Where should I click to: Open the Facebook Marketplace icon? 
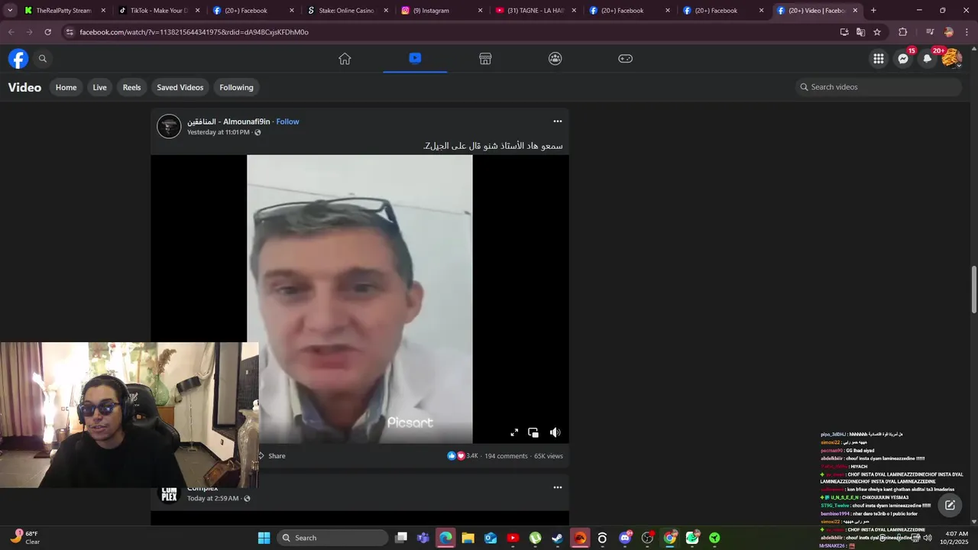coord(485,59)
